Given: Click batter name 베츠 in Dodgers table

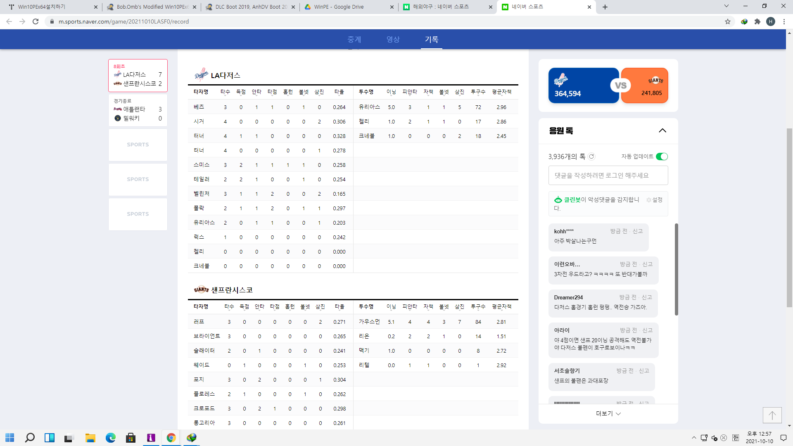Looking at the screenshot, I should click(199, 107).
